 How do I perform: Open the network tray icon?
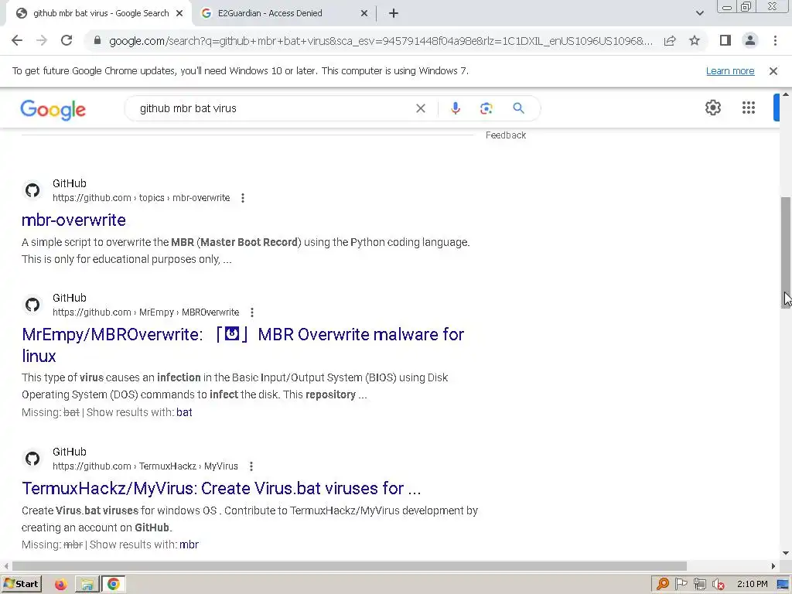click(699, 584)
